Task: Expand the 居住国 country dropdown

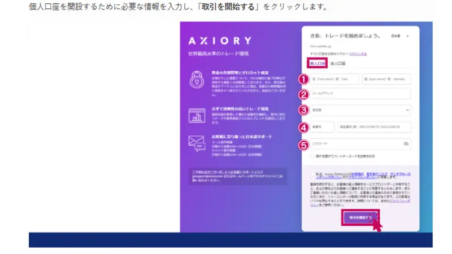Action: coord(360,110)
